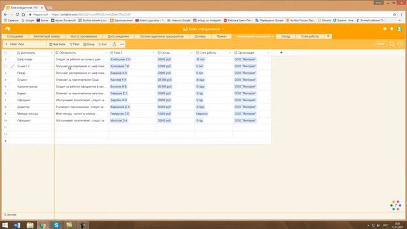Tick the checkbox for row Сушист 2
Viewport: 407px width, 229px height.
tap(6, 66)
